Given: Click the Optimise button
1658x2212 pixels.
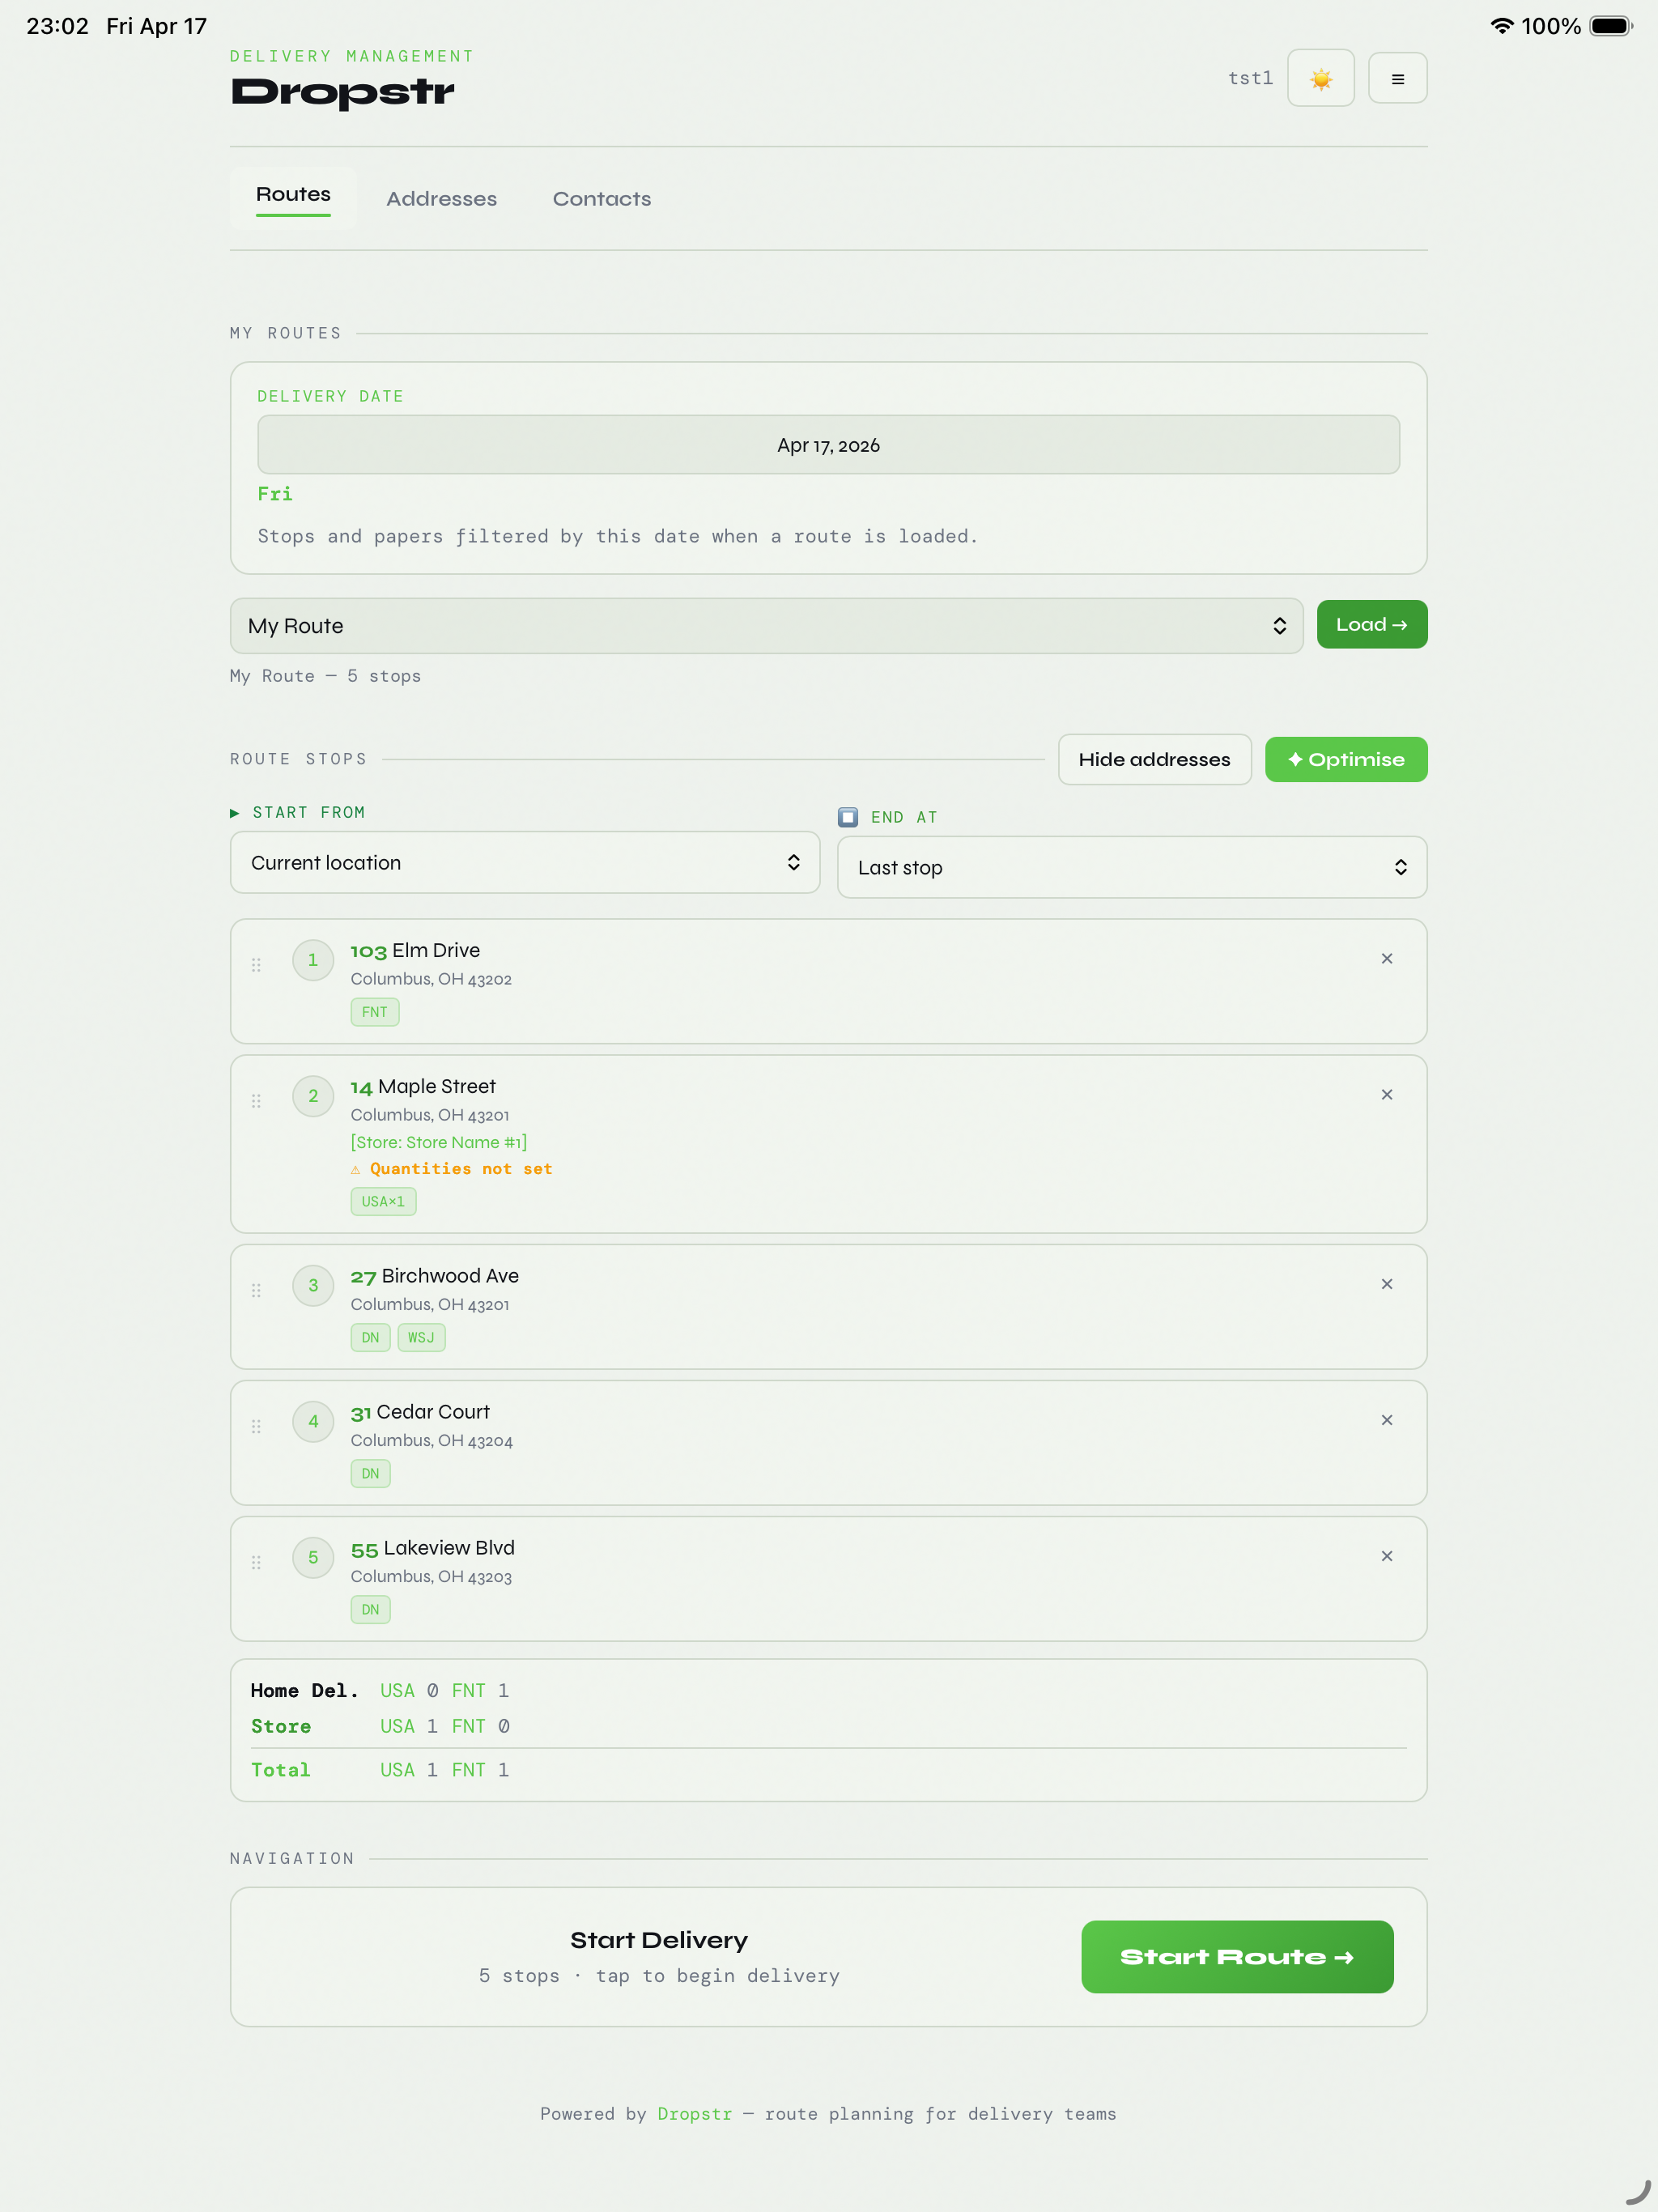Looking at the screenshot, I should pyautogui.click(x=1345, y=759).
